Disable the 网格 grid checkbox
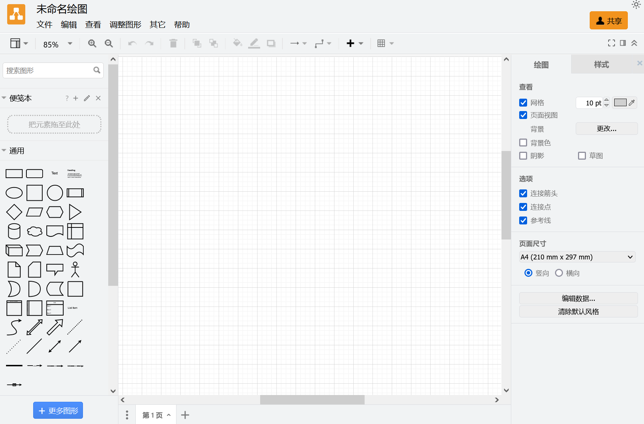Viewport: 644px width, 424px height. (523, 103)
